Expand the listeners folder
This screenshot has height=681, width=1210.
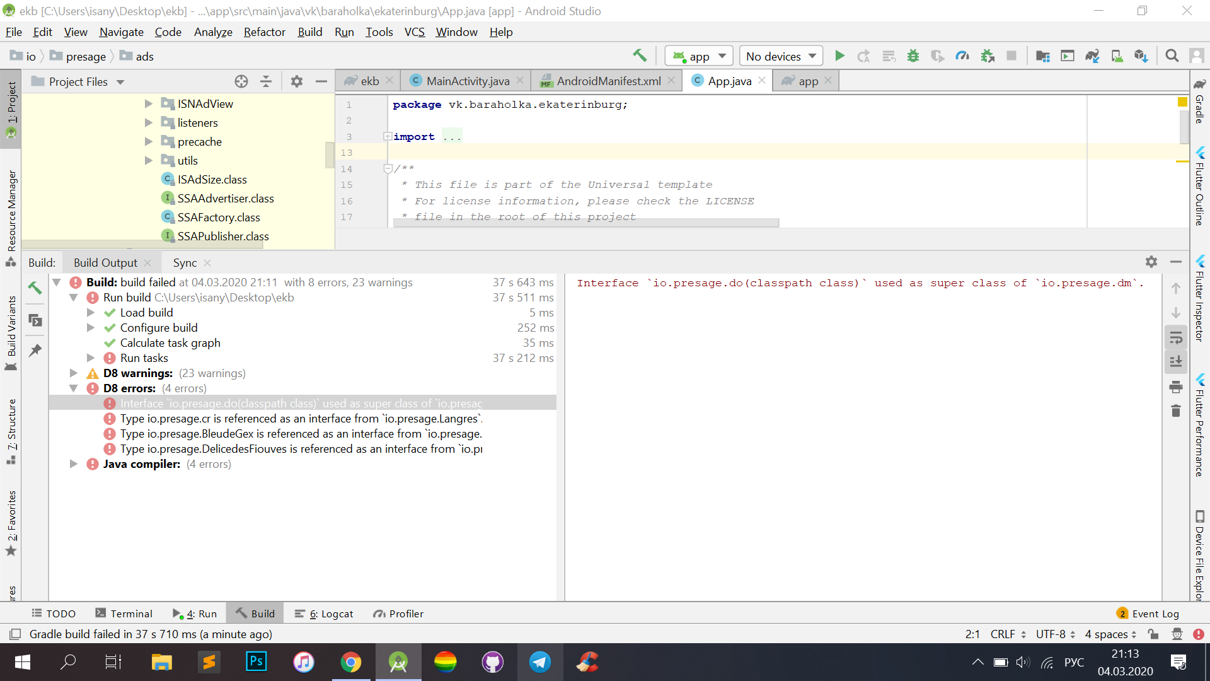coord(149,122)
